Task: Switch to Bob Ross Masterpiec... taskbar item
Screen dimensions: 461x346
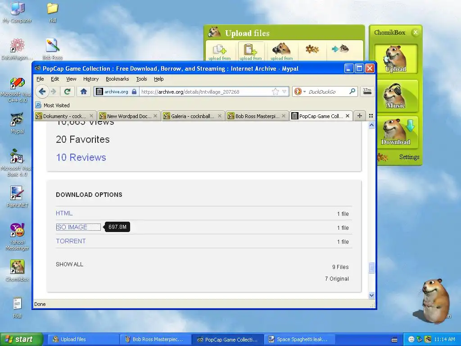Action: (155, 339)
